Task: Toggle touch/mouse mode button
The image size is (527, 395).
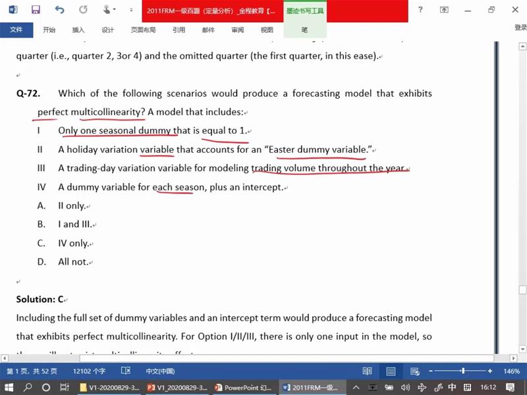Action: [109, 9]
